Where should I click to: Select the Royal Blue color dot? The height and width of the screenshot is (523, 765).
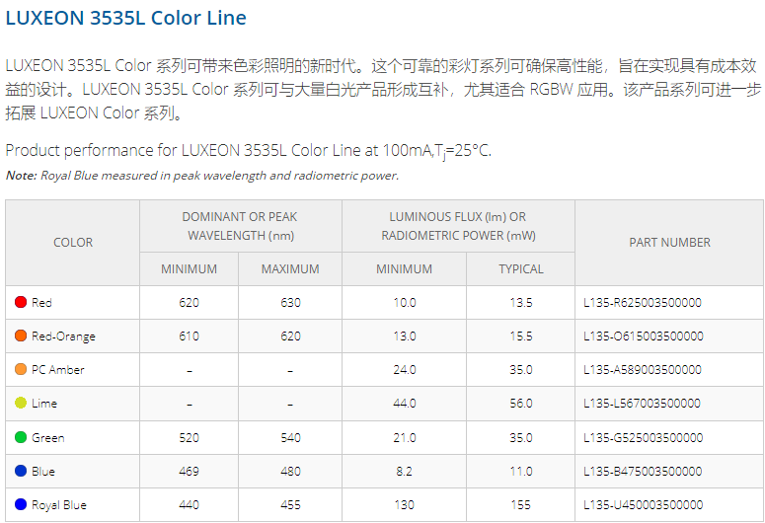pyautogui.click(x=21, y=504)
